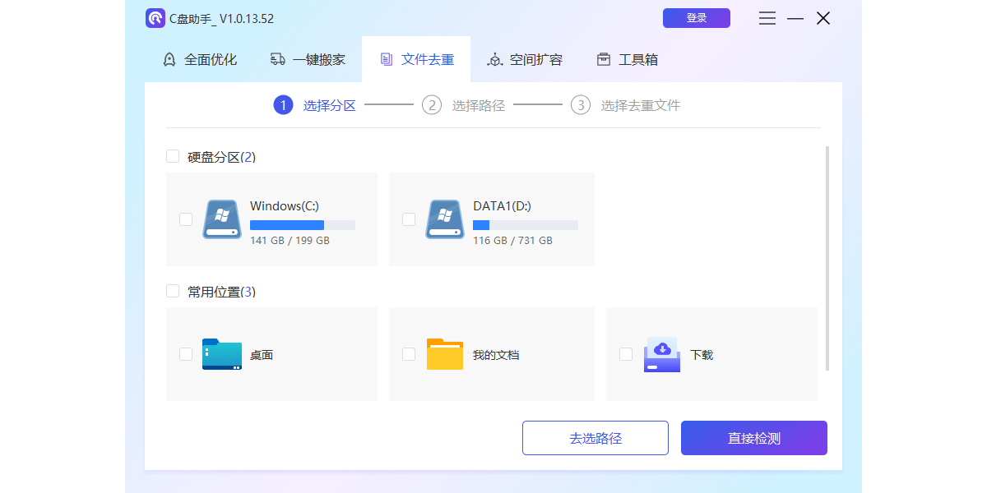Click the 空间扩容 expansion icon

click(495, 59)
